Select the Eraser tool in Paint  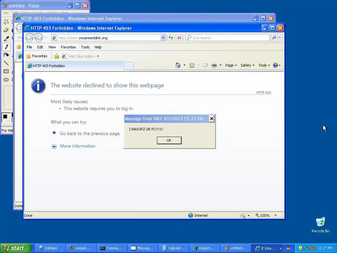pyautogui.click(x=6, y=30)
